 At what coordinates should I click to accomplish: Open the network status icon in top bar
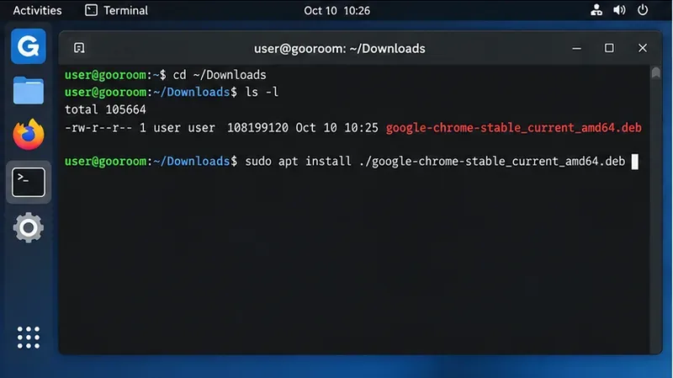(596, 10)
